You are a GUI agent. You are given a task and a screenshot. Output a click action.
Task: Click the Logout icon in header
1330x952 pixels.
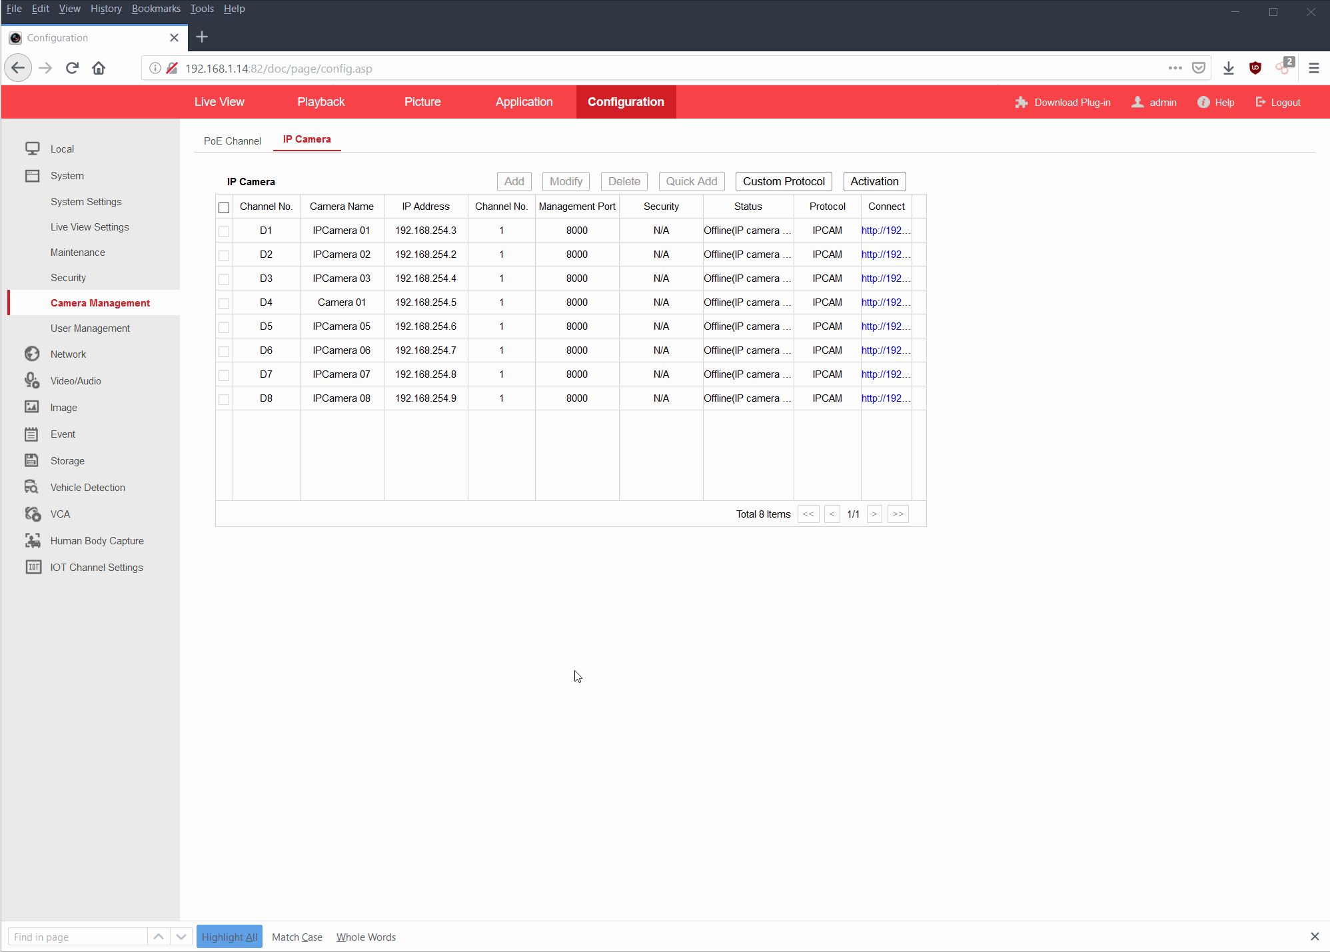[x=1260, y=102]
